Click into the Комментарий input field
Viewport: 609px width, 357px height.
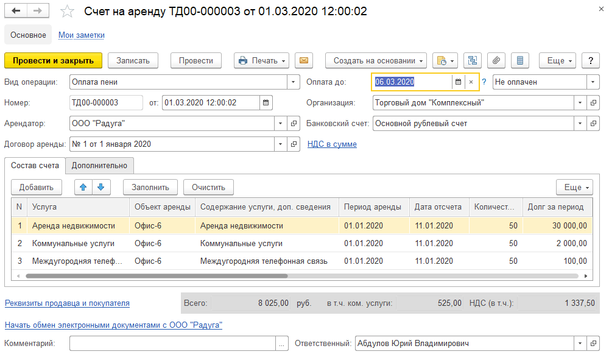pos(172,344)
